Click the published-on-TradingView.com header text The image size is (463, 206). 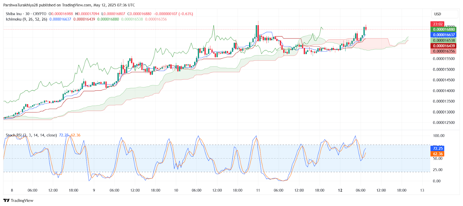pos(69,5)
